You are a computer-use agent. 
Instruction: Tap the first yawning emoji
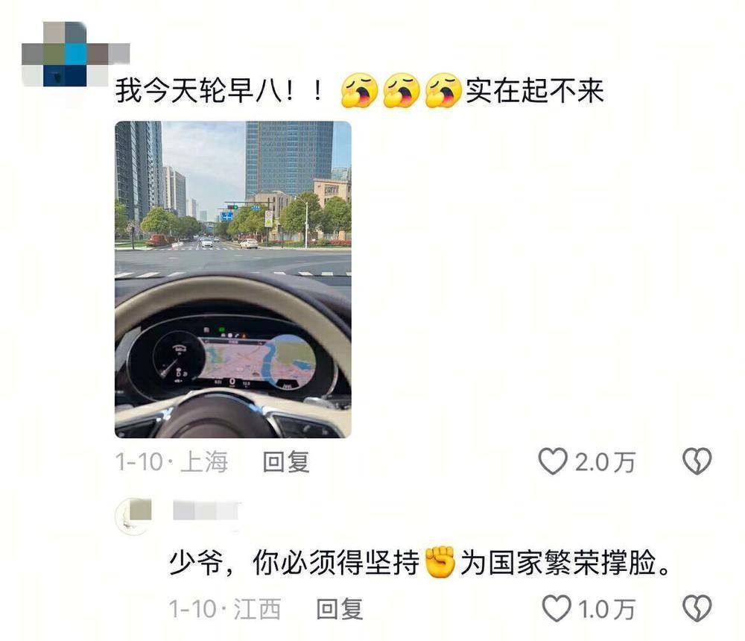[x=360, y=90]
